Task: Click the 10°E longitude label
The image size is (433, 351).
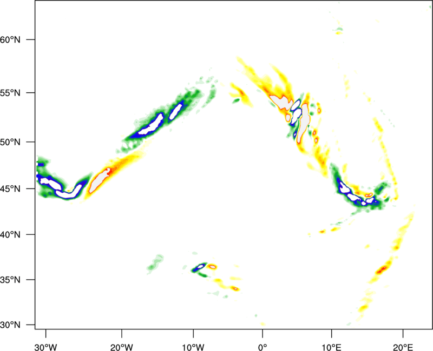Action: pyautogui.click(x=331, y=347)
